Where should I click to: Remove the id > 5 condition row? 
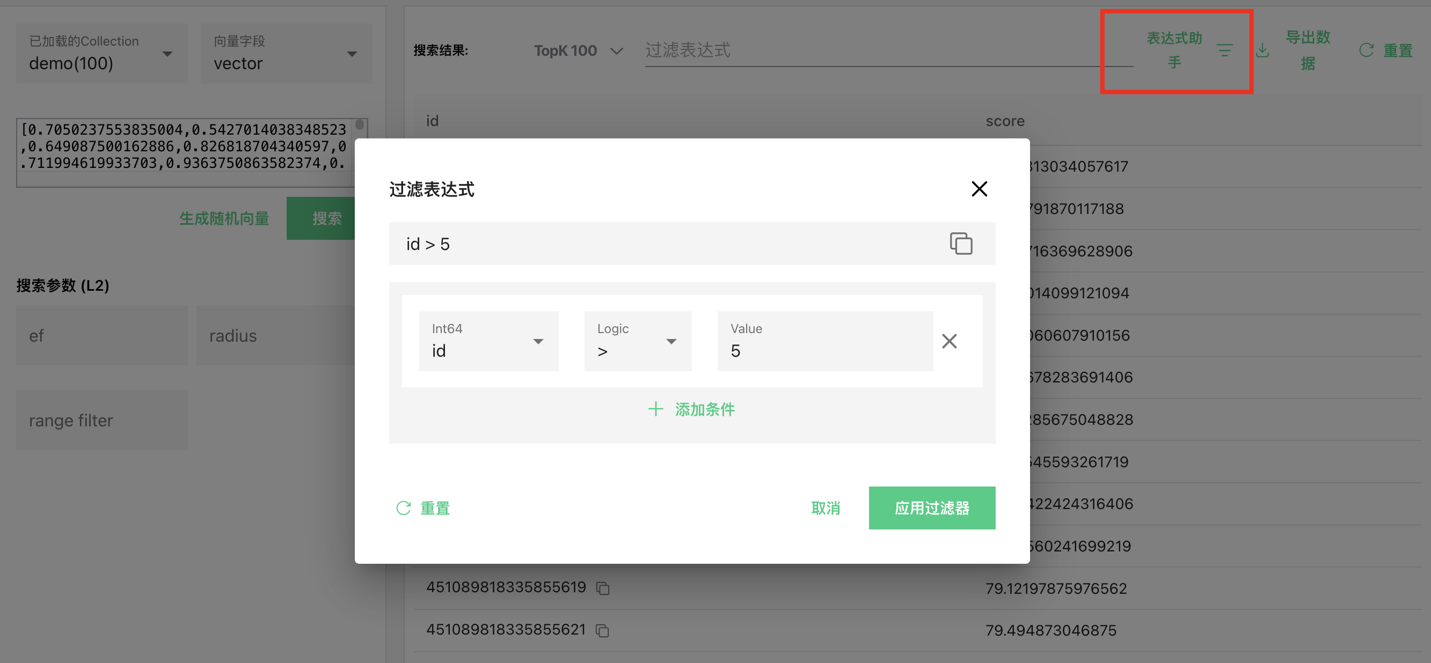[949, 341]
